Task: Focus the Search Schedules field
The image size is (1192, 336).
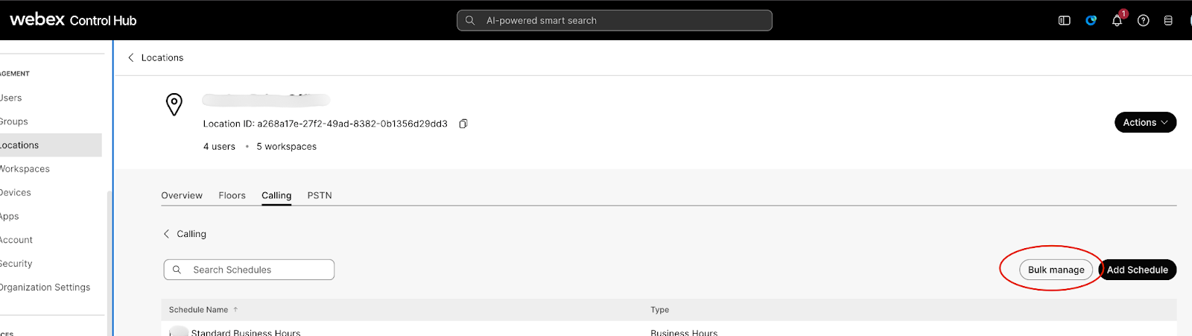Action: point(253,270)
